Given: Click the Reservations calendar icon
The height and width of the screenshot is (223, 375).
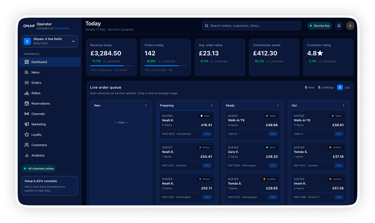Looking at the screenshot, I should click(x=27, y=104).
